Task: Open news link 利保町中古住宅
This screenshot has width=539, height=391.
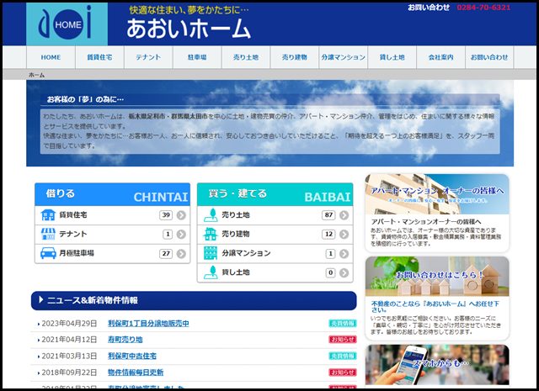Action: (x=132, y=356)
